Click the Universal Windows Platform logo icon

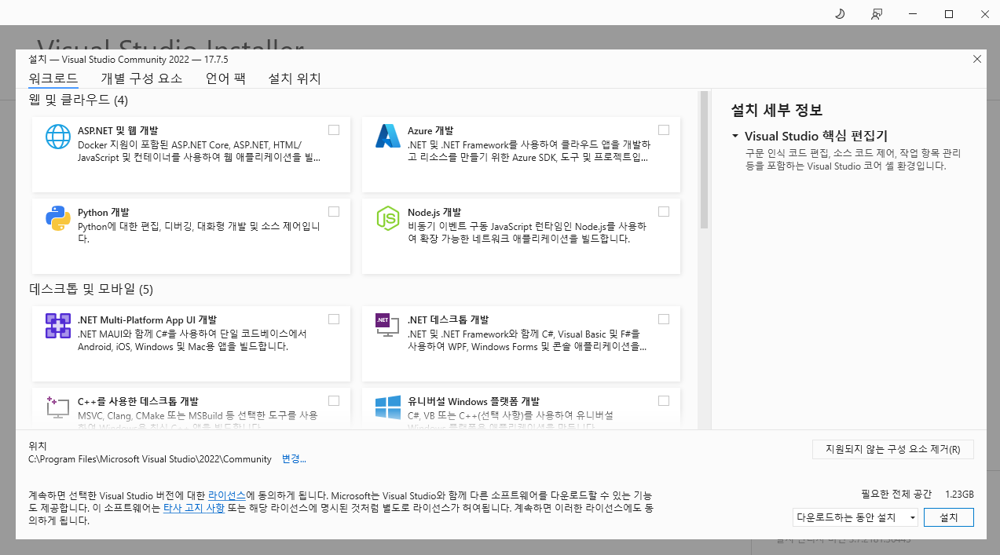(x=388, y=407)
